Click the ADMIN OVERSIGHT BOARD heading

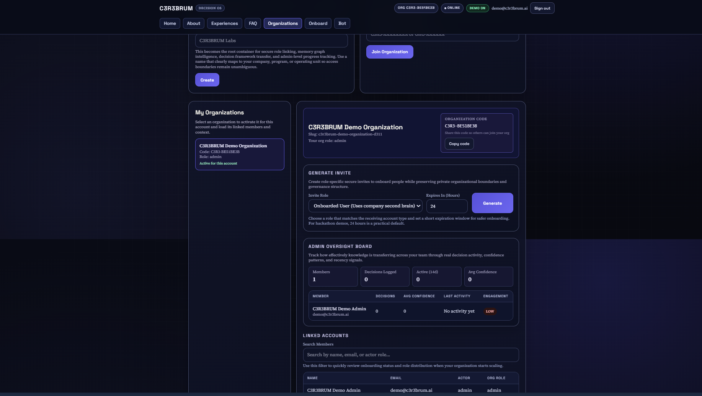(340, 246)
